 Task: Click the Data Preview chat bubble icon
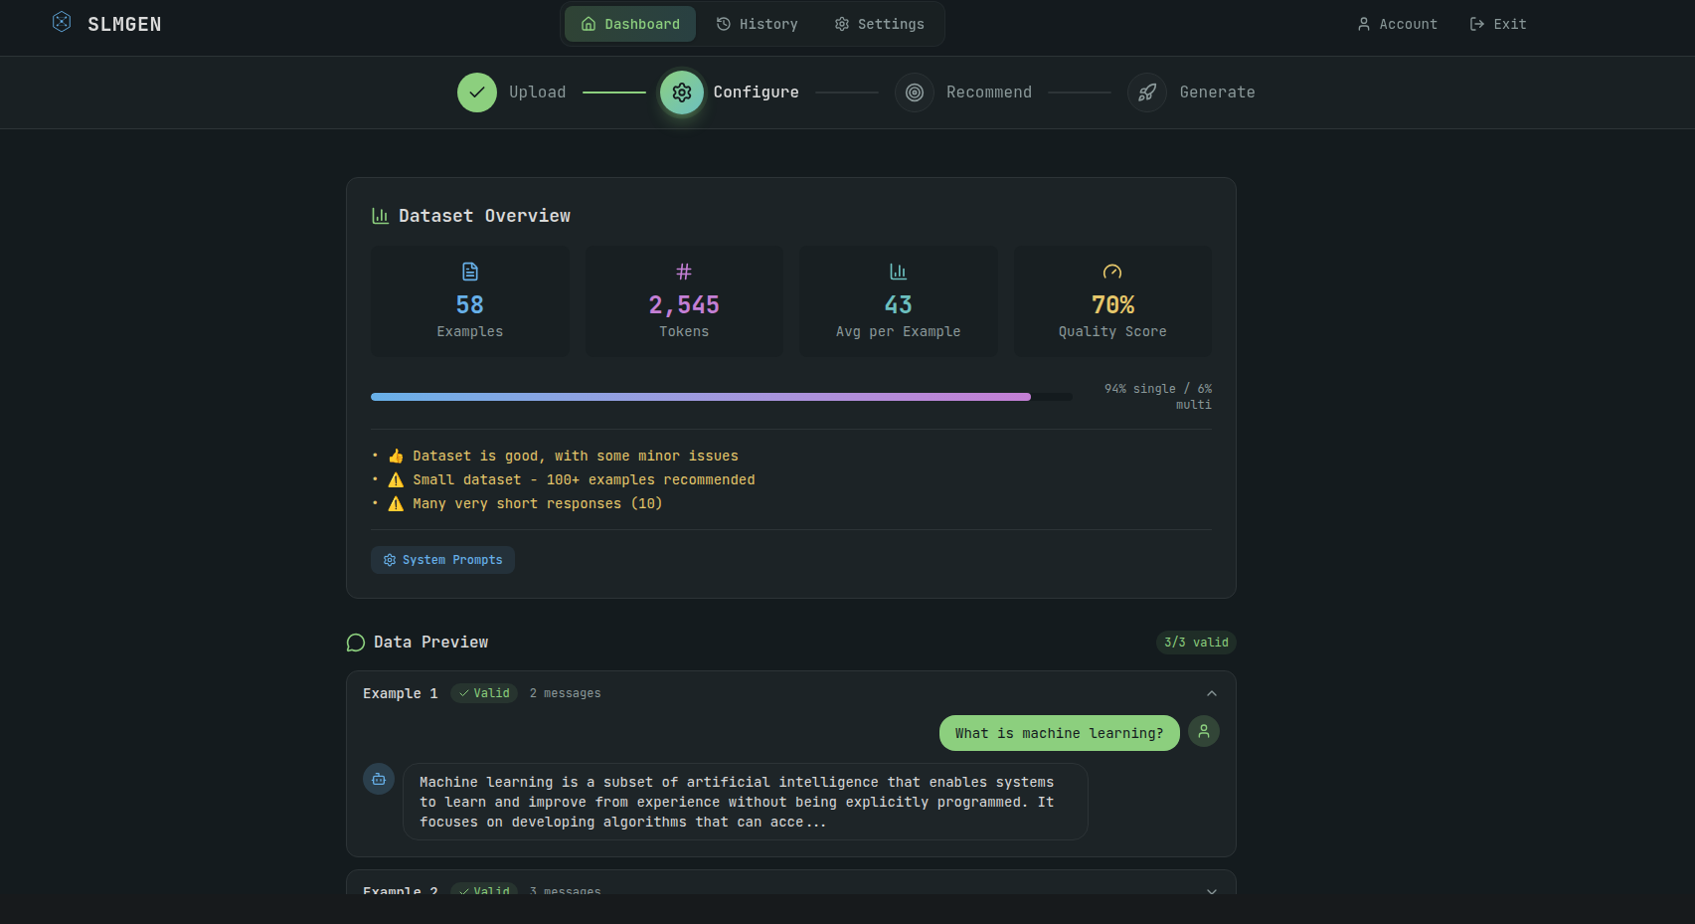tap(355, 642)
